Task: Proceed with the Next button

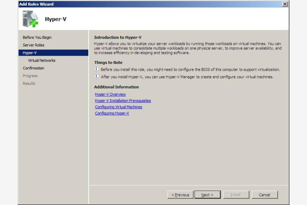Action: (x=207, y=195)
